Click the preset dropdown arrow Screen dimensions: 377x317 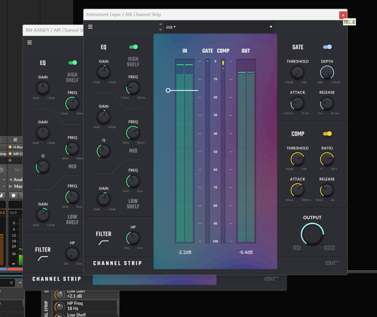click(271, 27)
